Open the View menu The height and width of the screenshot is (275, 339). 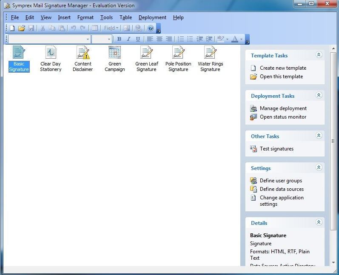click(x=46, y=17)
